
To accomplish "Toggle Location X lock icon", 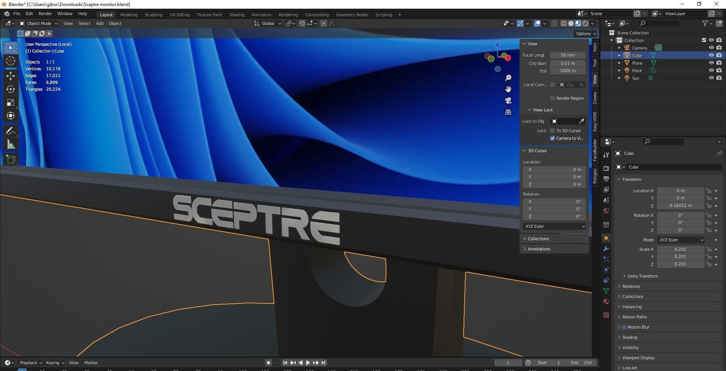I will [709, 191].
